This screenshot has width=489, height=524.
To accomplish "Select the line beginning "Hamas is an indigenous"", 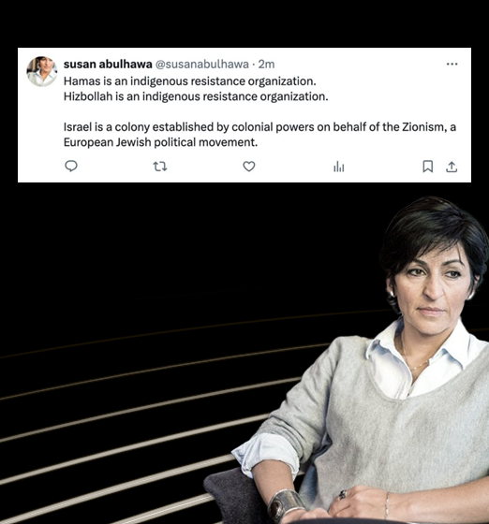I will pos(189,81).
